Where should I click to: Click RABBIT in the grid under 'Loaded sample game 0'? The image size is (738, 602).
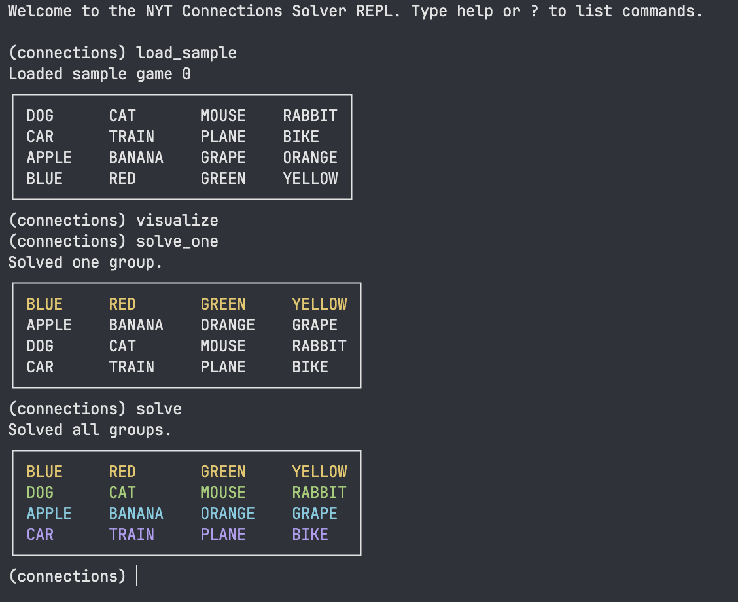(310, 116)
